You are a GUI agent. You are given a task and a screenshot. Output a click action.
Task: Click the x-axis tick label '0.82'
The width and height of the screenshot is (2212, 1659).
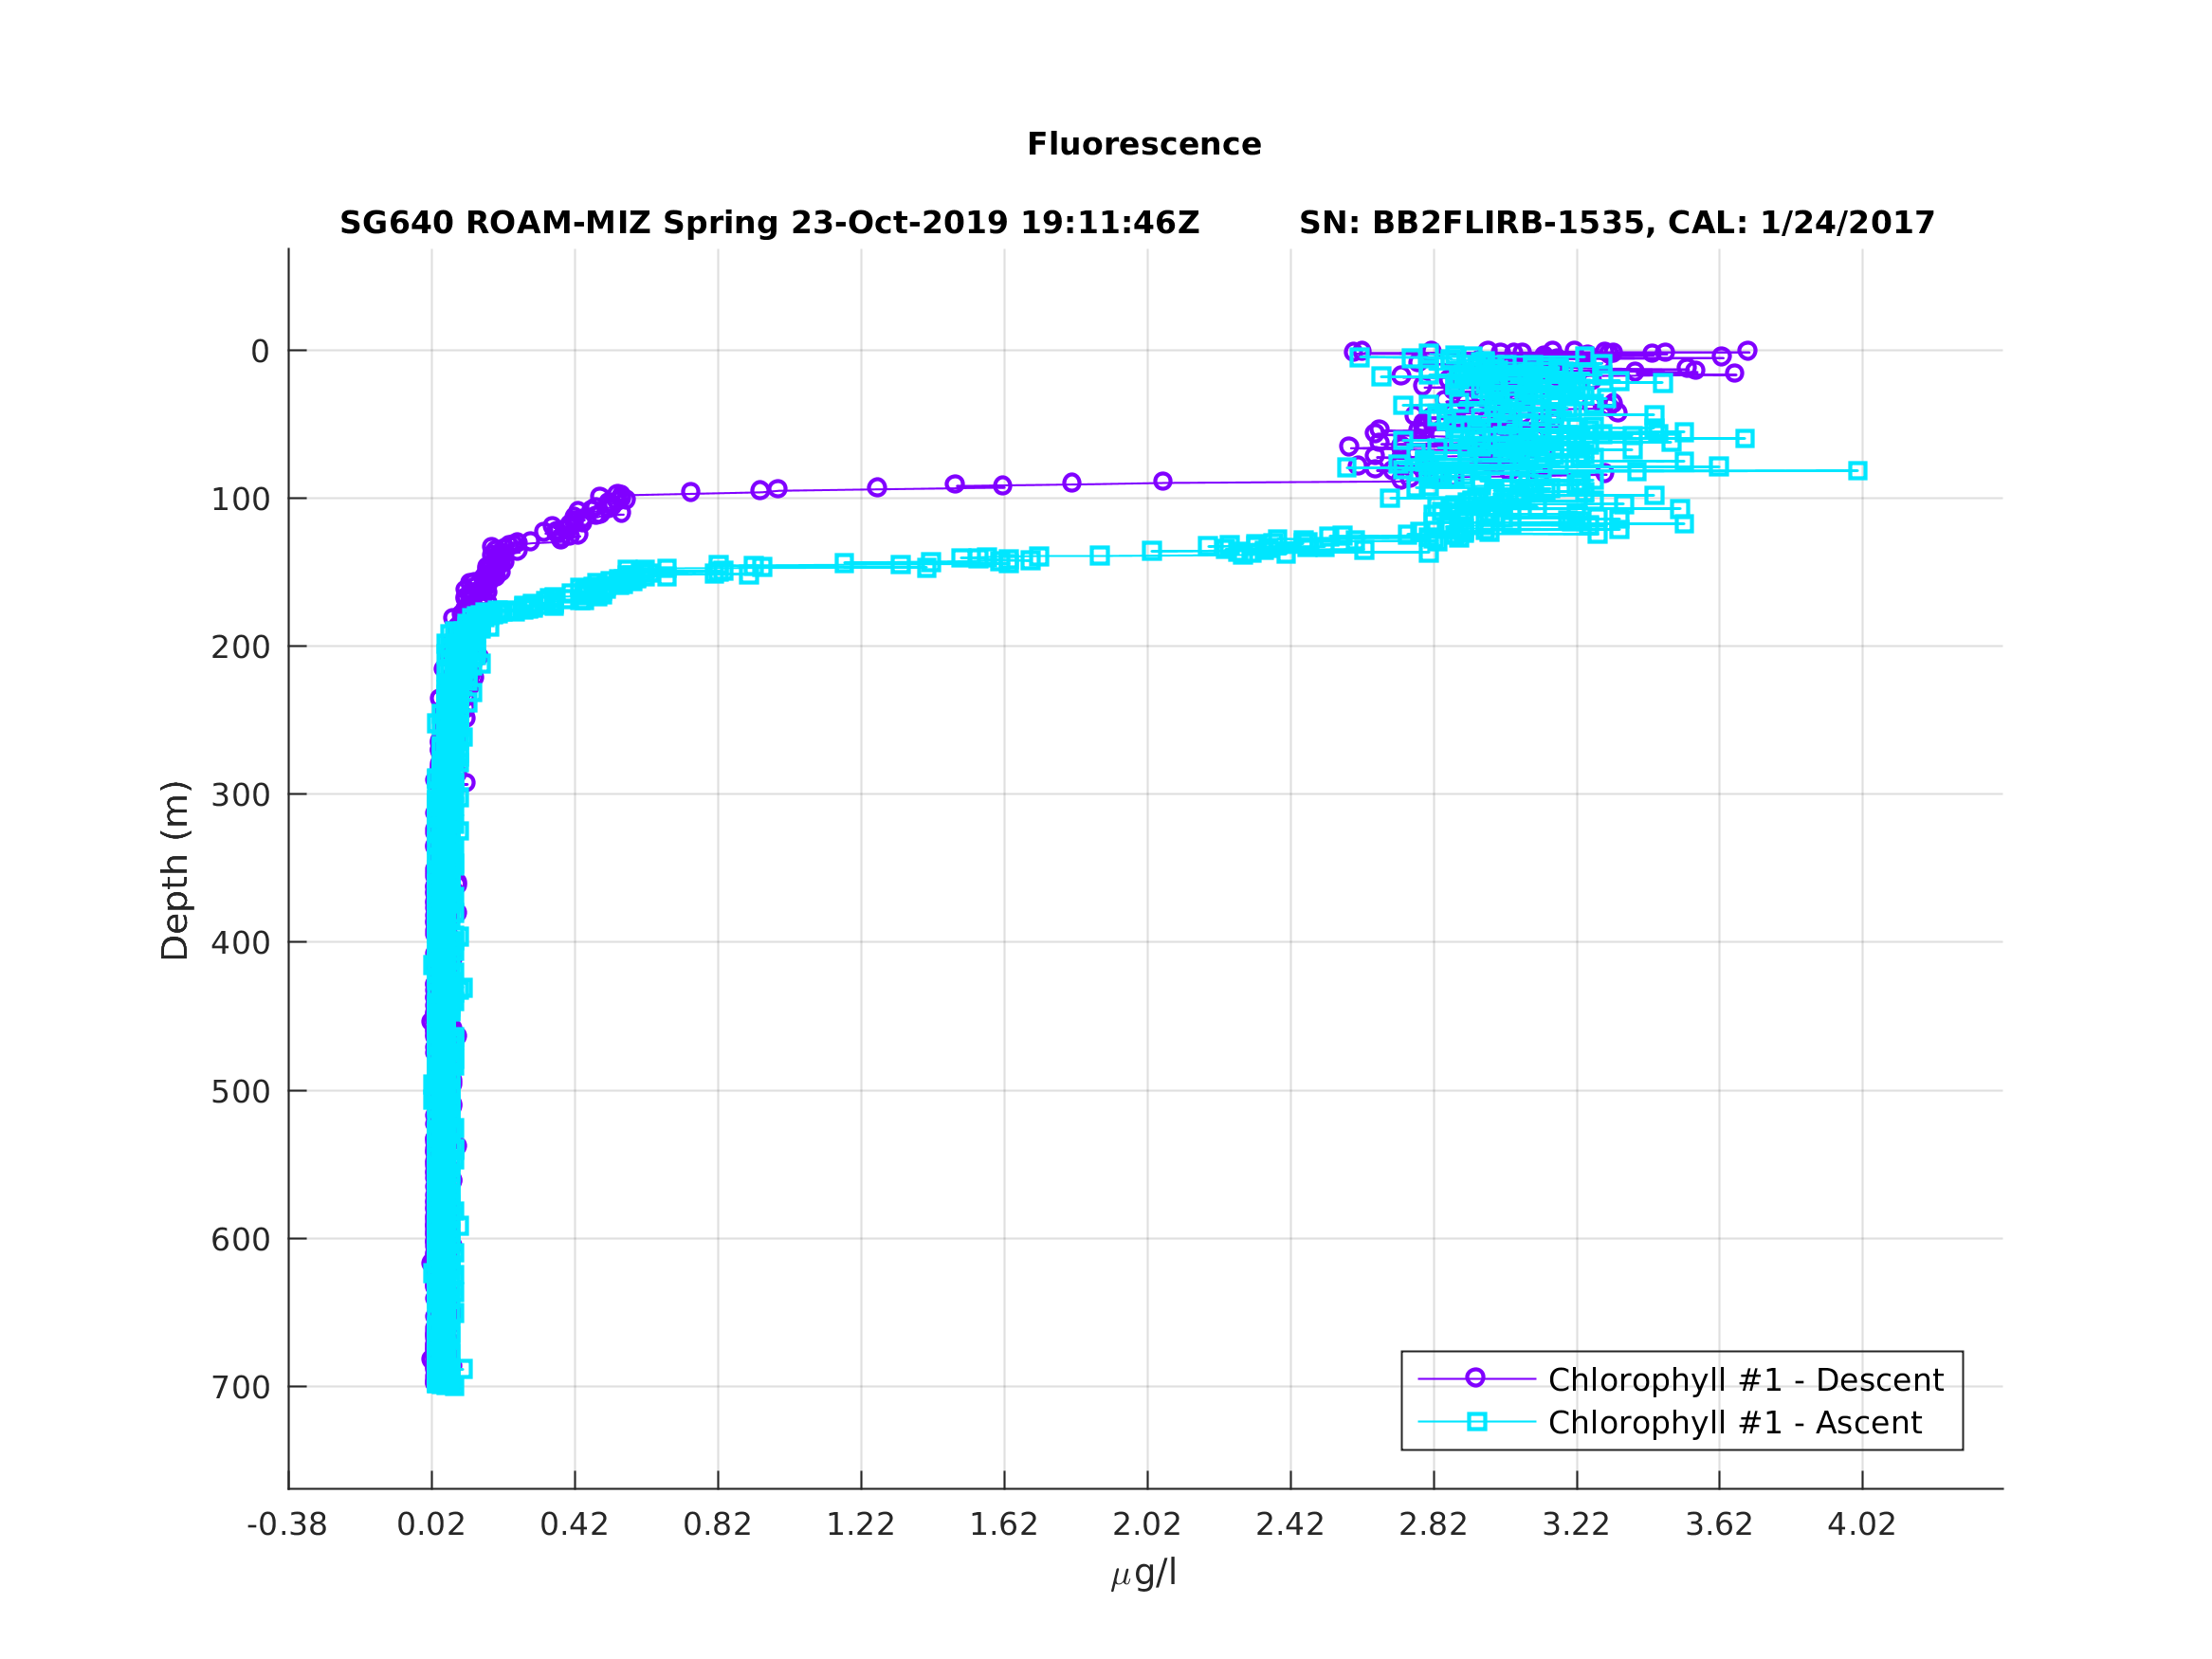click(717, 1524)
